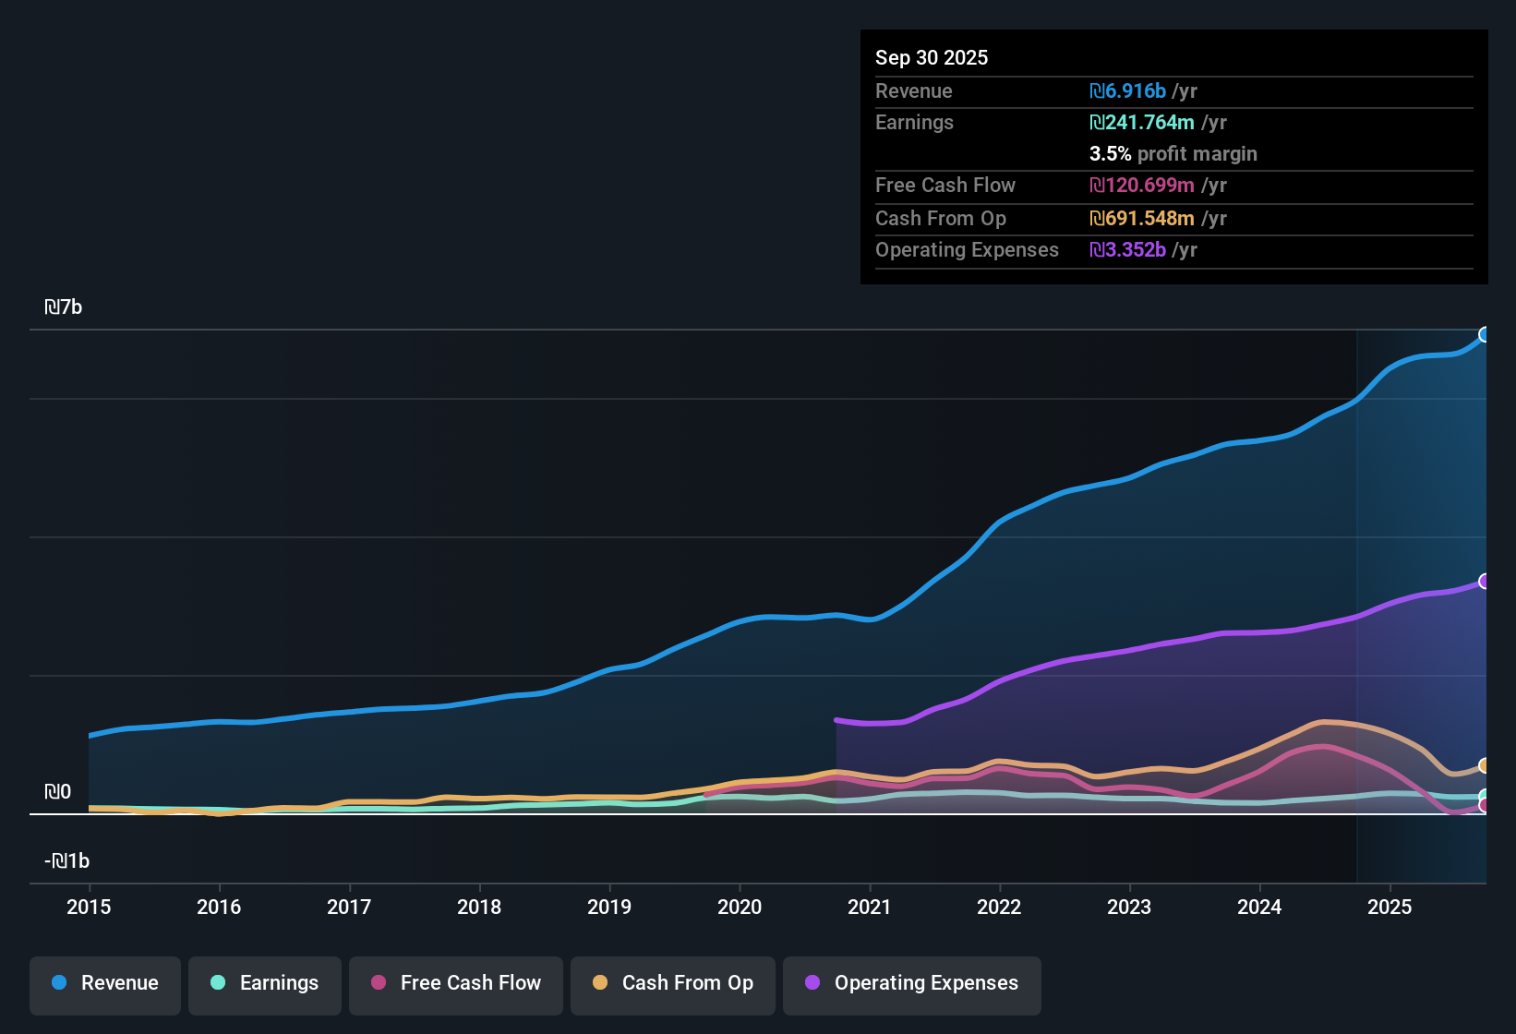Click the pink Free Cash Flow legend dot
The width and height of the screenshot is (1516, 1034).
pyautogui.click(x=378, y=983)
